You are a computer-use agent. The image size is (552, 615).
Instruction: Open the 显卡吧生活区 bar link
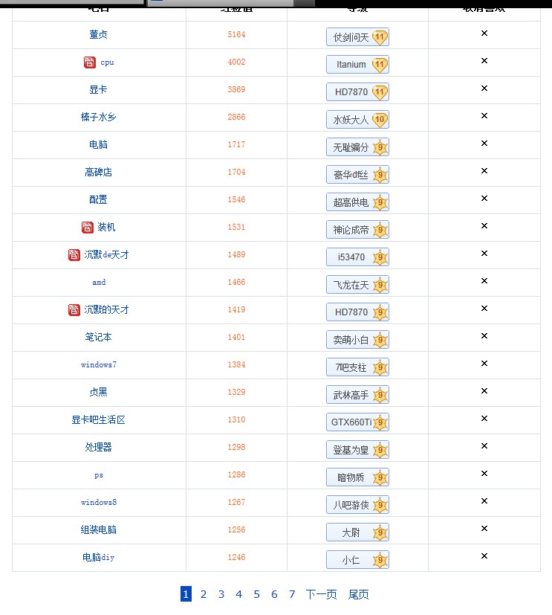coord(99,420)
